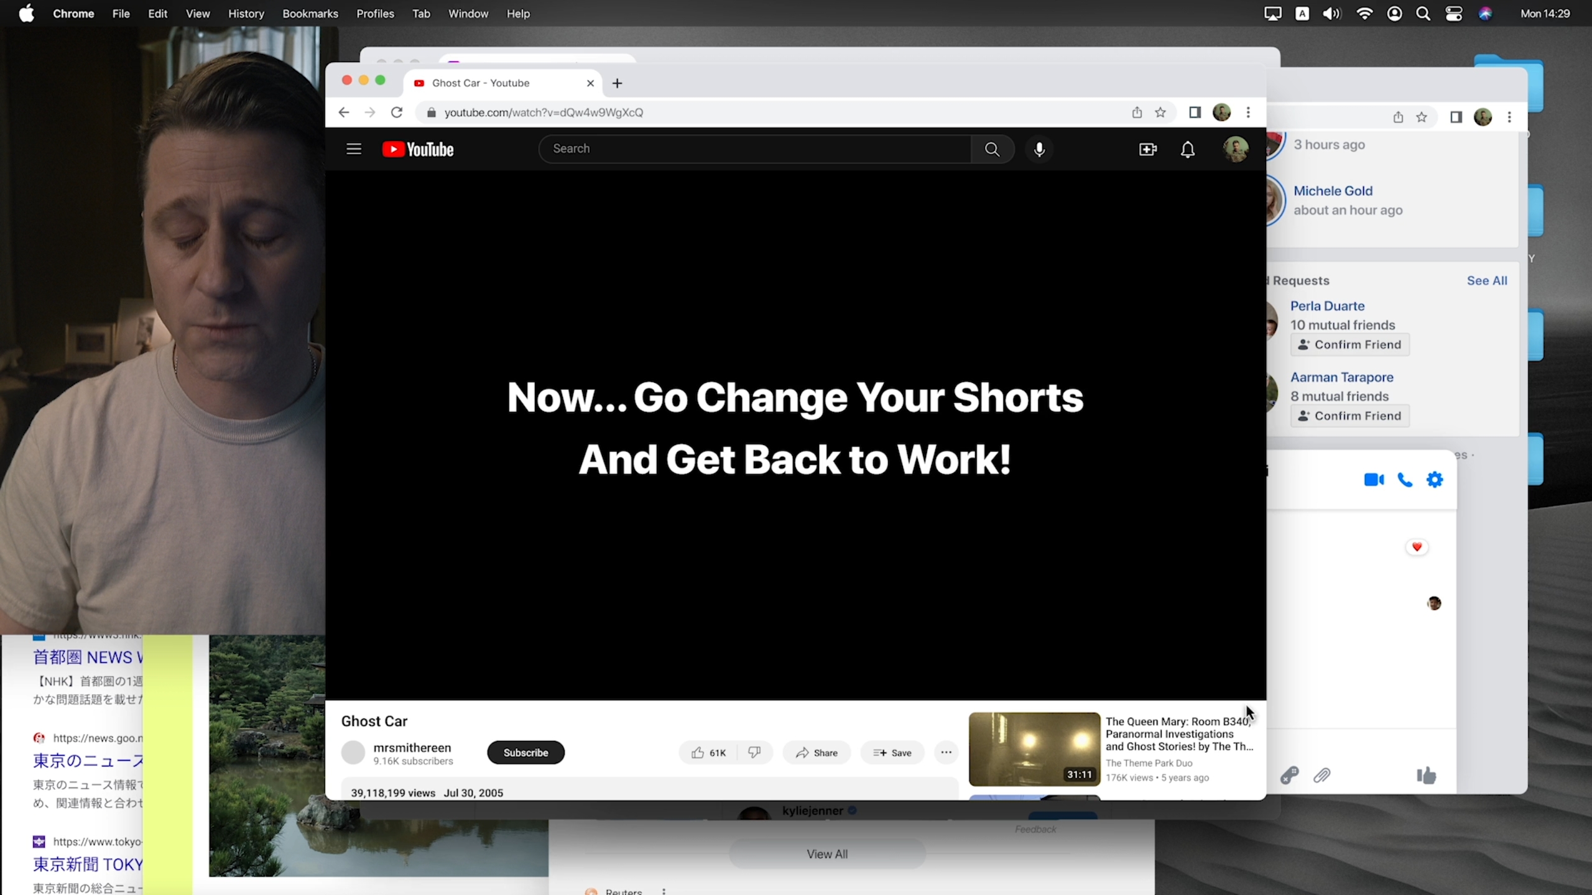The height and width of the screenshot is (895, 1592).
Task: Subscribe to mrsmithereen channel
Action: [525, 753]
